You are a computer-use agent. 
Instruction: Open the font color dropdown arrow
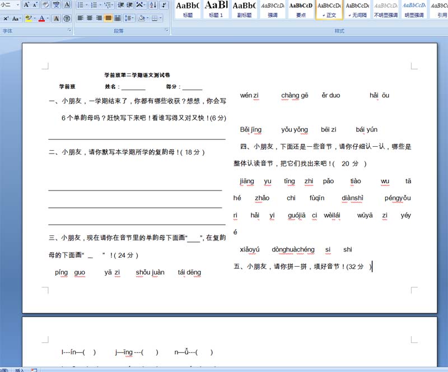click(48, 18)
